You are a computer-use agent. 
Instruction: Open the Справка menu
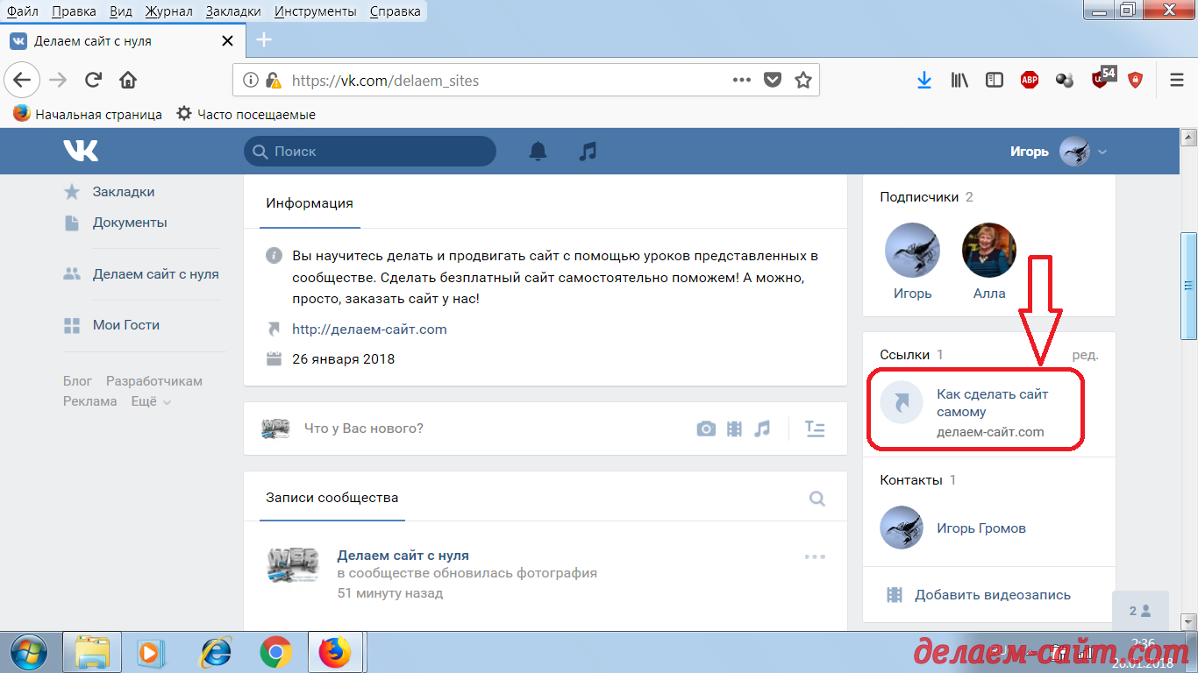(x=395, y=11)
